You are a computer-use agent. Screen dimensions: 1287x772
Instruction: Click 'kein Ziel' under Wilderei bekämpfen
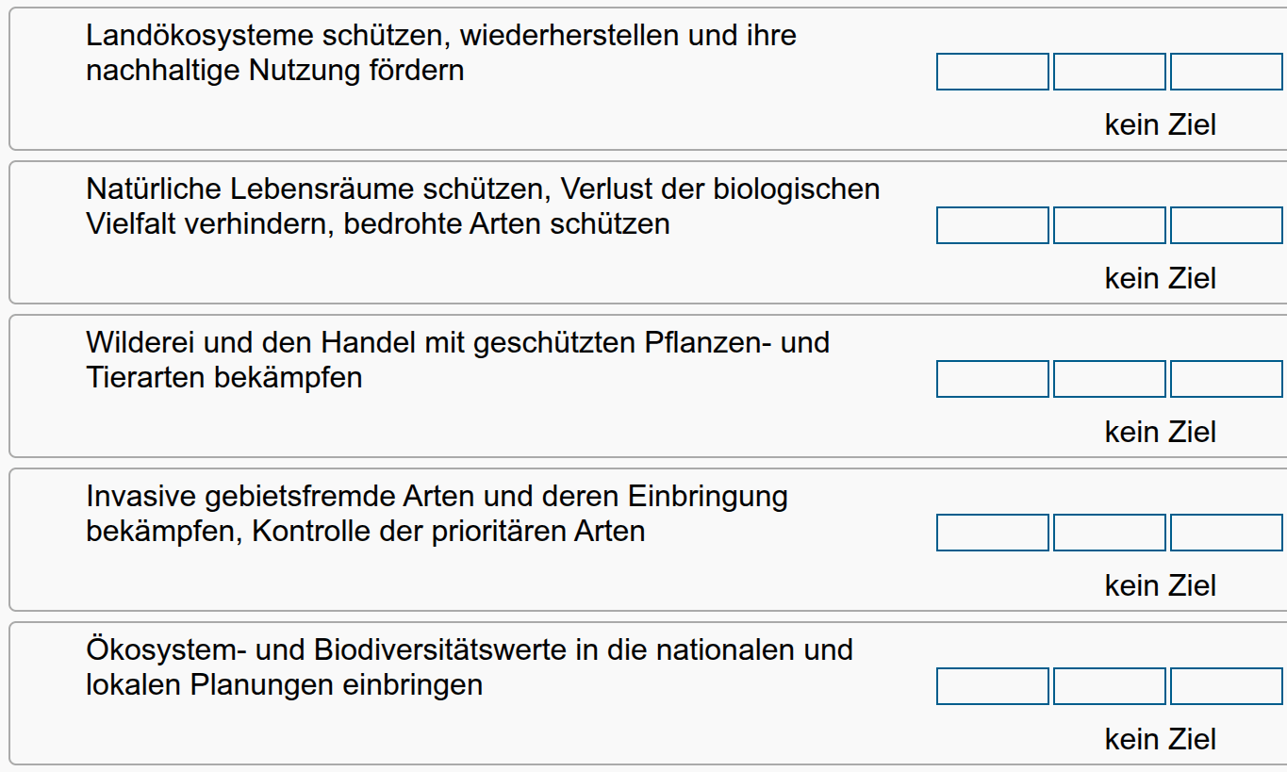click(1160, 432)
